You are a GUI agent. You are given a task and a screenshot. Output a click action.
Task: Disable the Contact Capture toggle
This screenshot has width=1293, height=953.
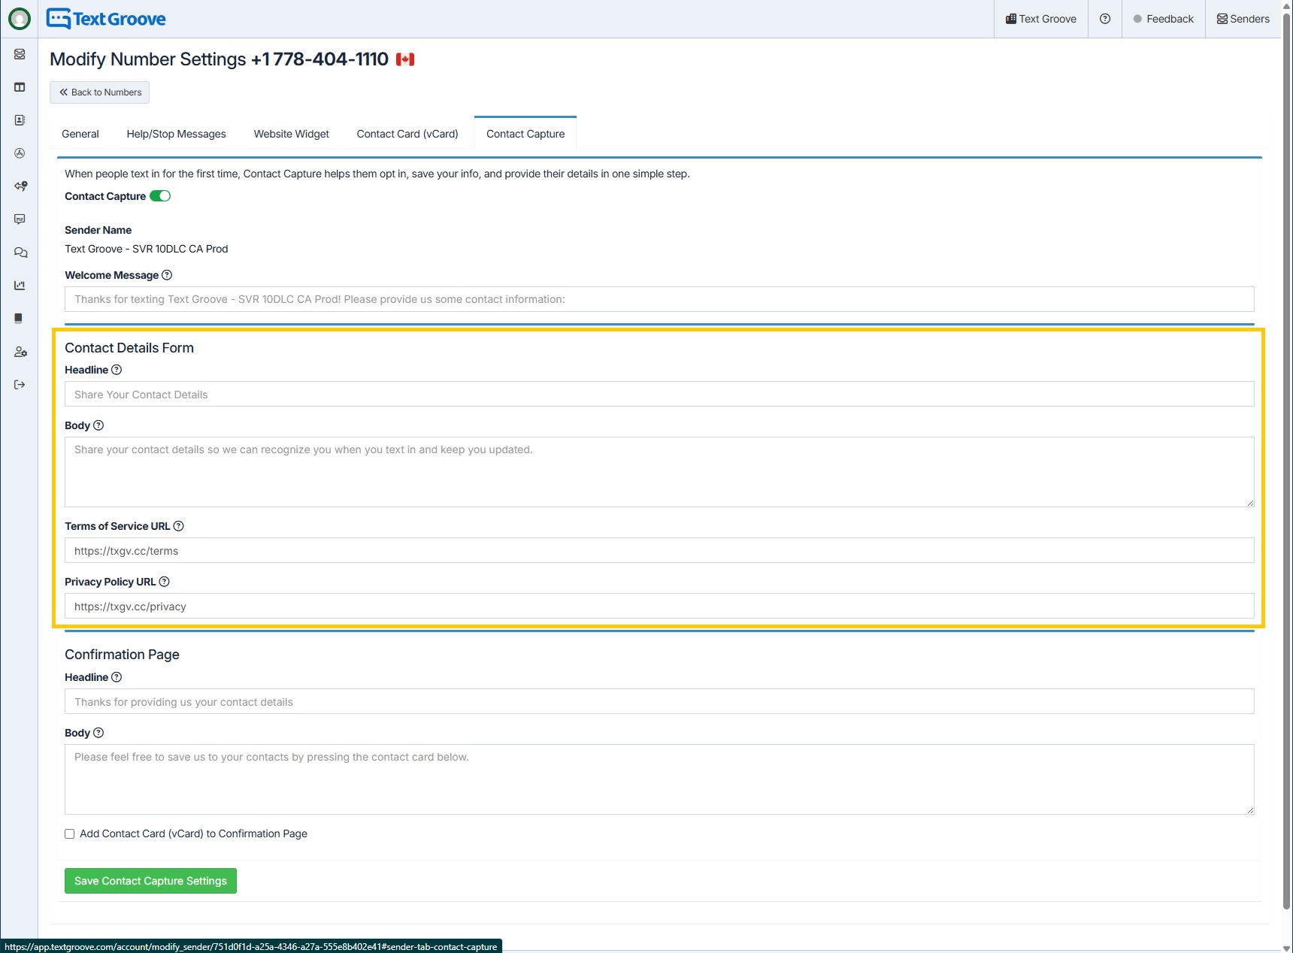[x=160, y=196]
